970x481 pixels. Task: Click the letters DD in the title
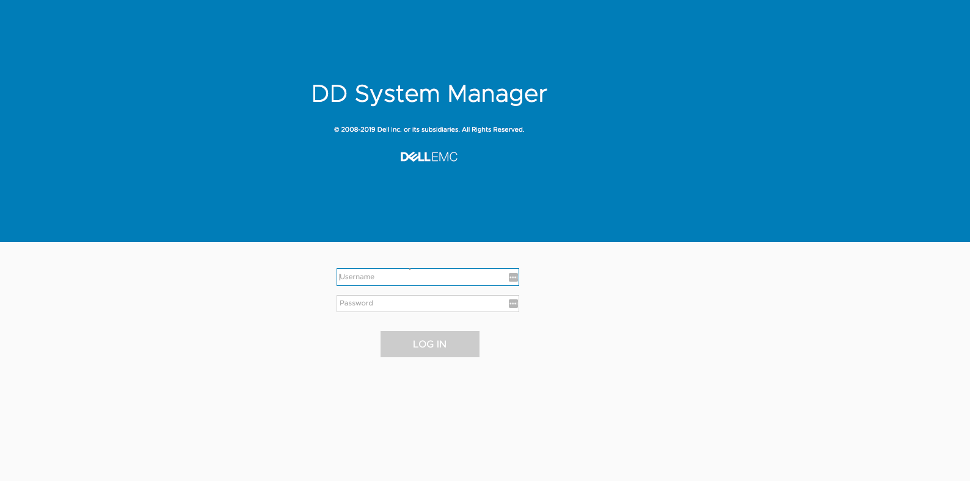[329, 94]
